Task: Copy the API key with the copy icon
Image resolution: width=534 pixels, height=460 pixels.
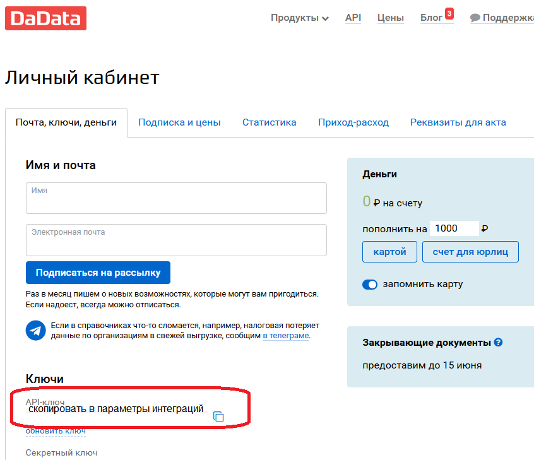Action: tap(218, 416)
